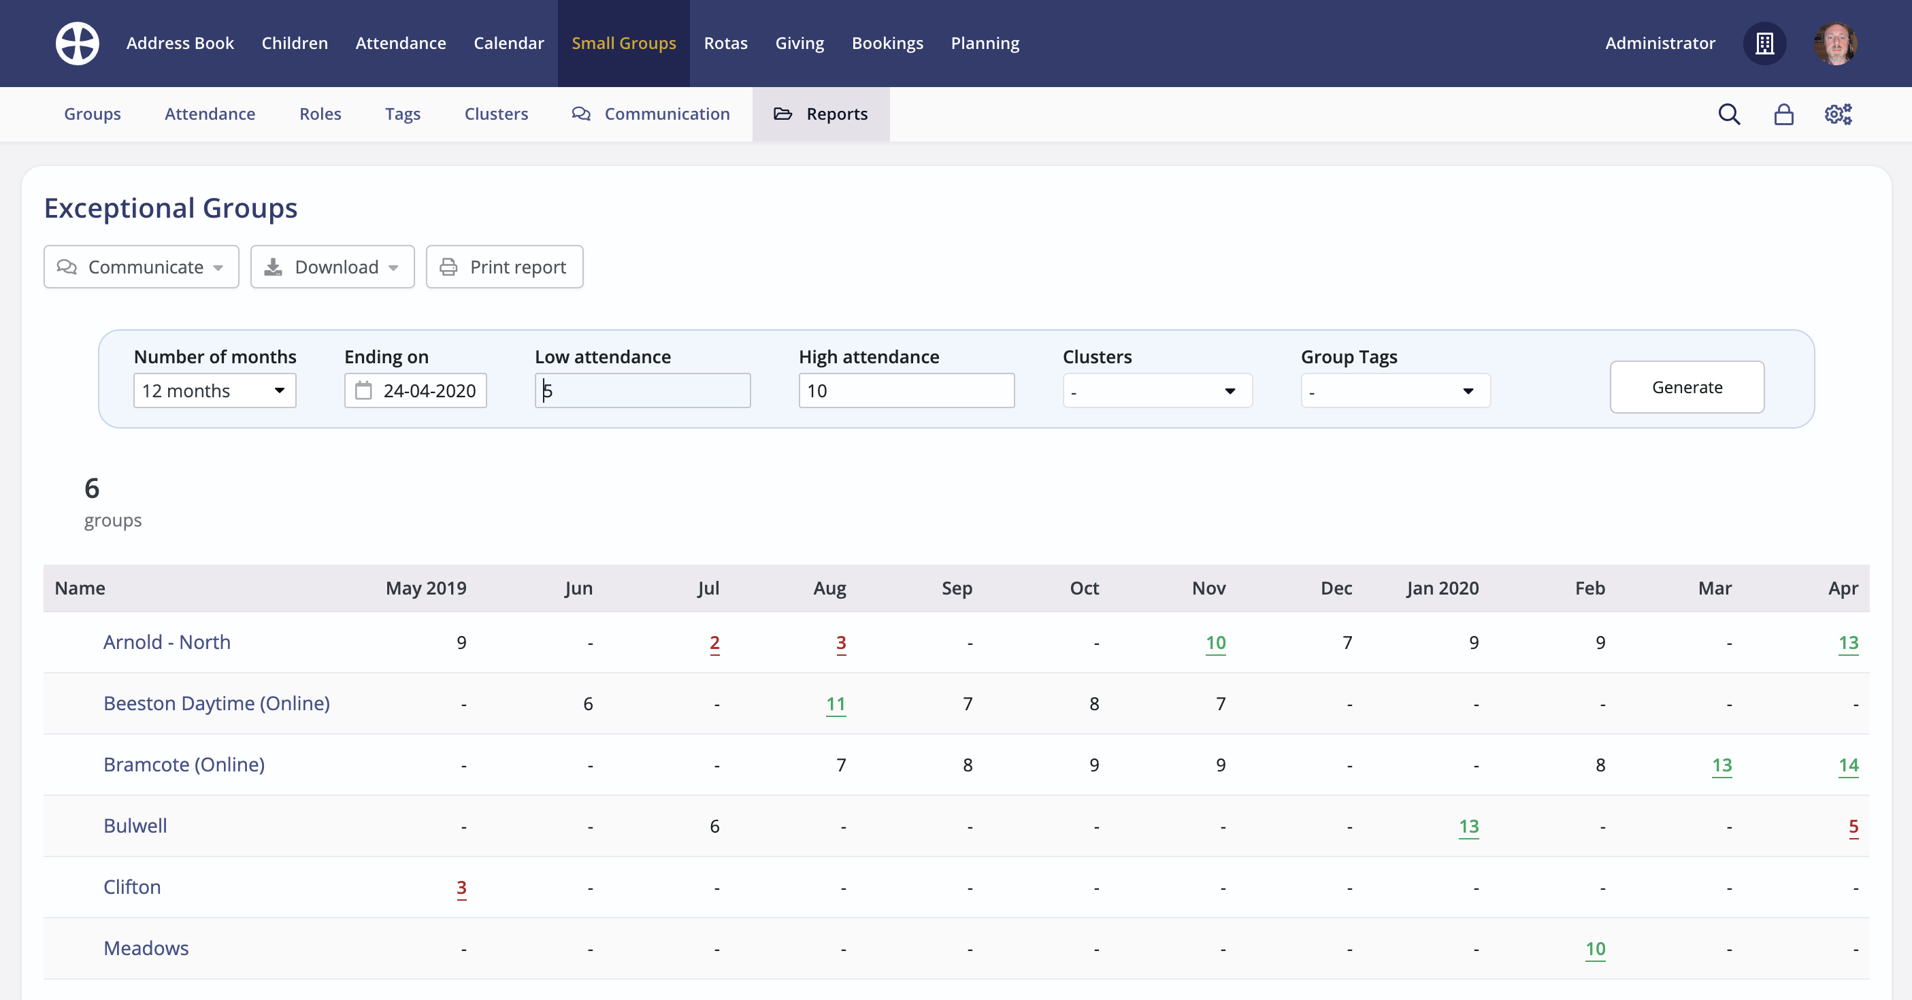Expand the Communicate button menu
Screen dimensions: 1912x1000
click(x=141, y=267)
